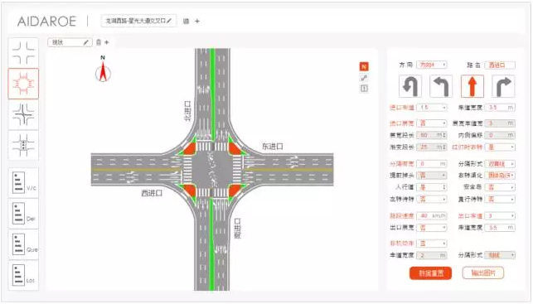533x304 pixels.
Task: Open the V/C report icon
Action: 23,182
